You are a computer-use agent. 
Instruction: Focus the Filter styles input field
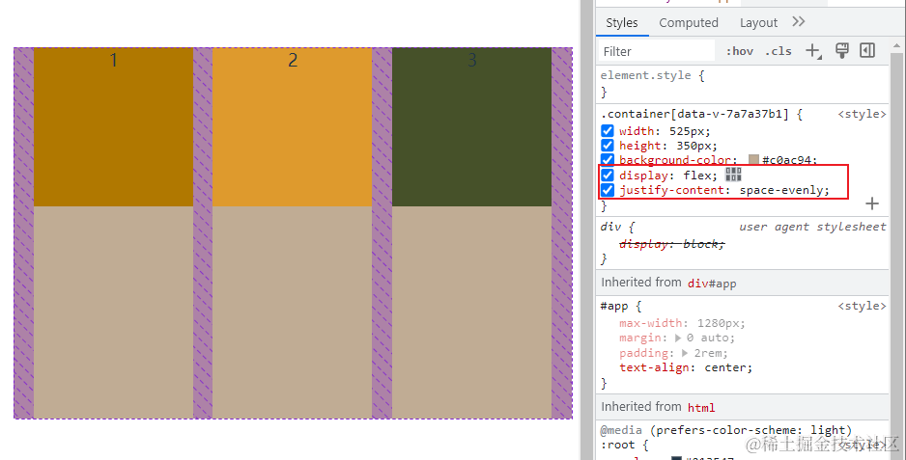coord(657,51)
